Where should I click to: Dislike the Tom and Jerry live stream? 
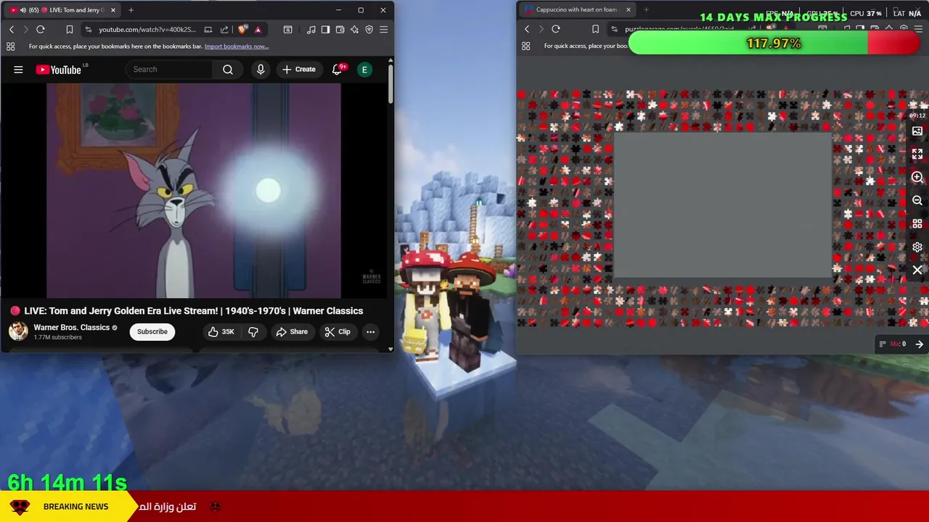coord(253,332)
